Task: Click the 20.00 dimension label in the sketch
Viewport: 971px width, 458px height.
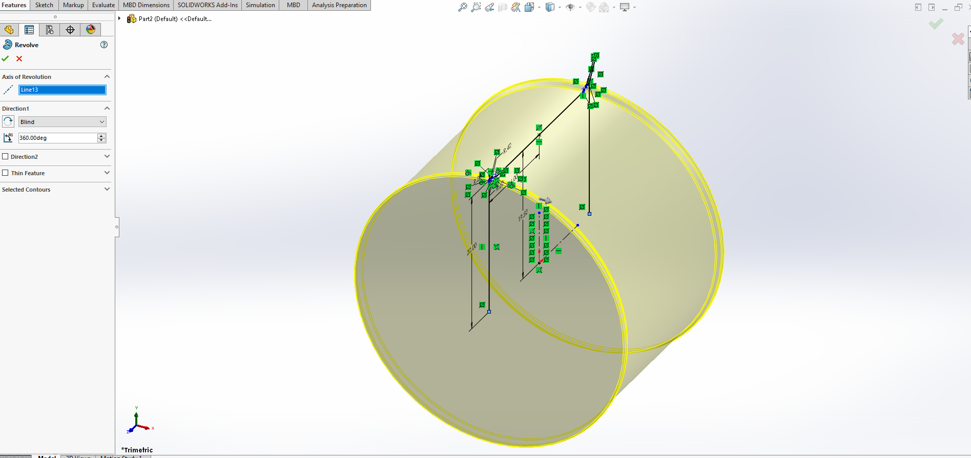Action: tap(472, 249)
